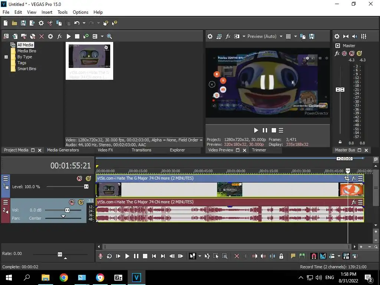The height and width of the screenshot is (285, 380).
Task: Copy the selection with the main toolbar icon
Action: point(59,23)
